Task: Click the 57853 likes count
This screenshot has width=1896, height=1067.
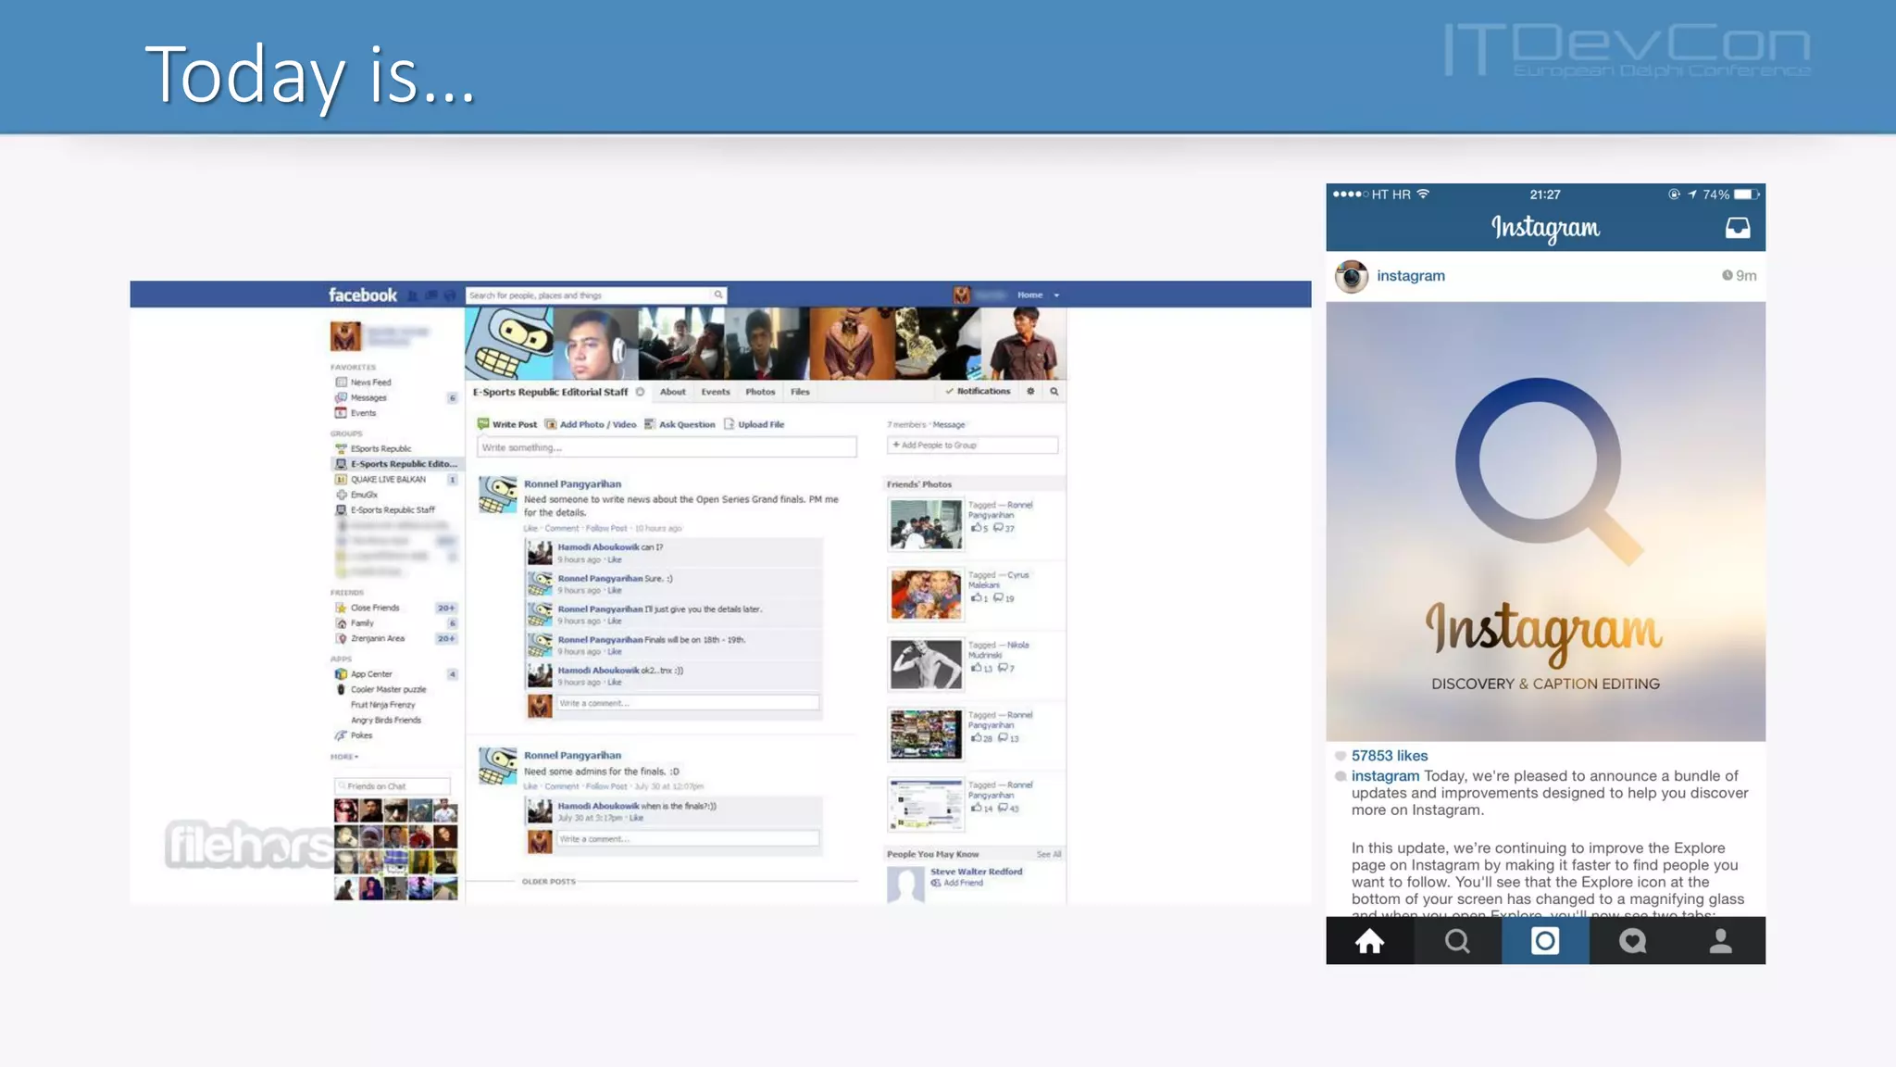Action: click(x=1389, y=756)
